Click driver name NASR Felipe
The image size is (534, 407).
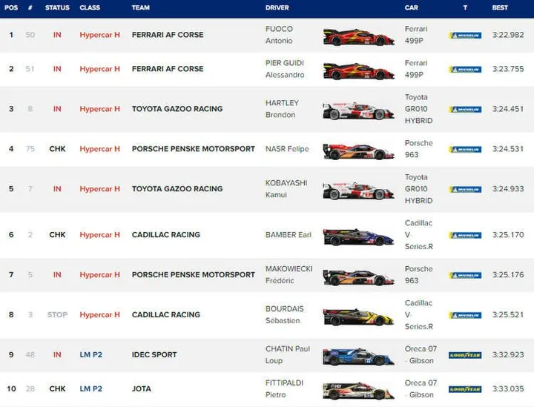coord(287,149)
